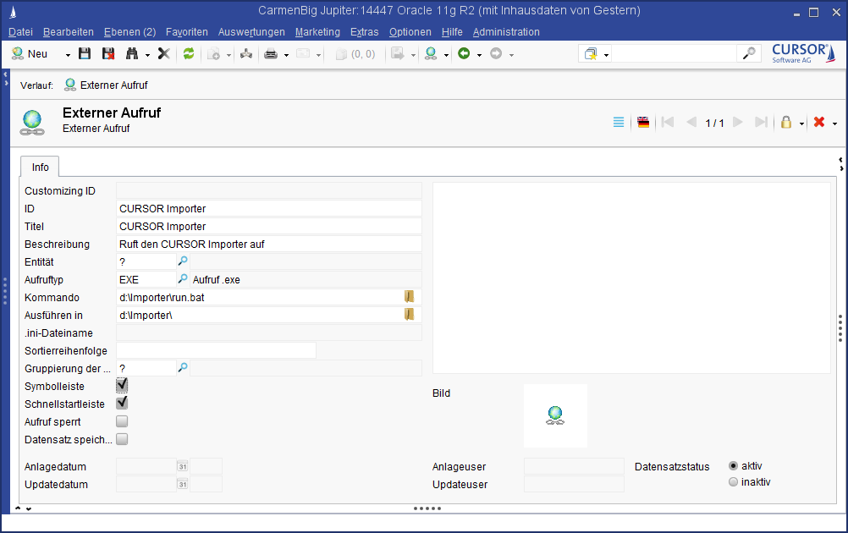Click the printer icon in toolbar
Image resolution: width=848 pixels, height=533 pixels.
pyautogui.click(x=271, y=54)
